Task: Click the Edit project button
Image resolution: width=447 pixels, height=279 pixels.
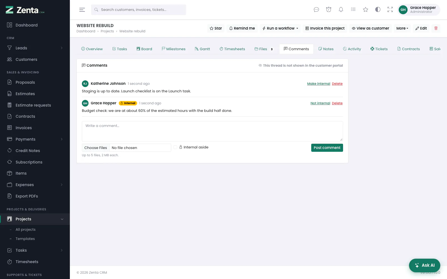Action: click(x=421, y=28)
